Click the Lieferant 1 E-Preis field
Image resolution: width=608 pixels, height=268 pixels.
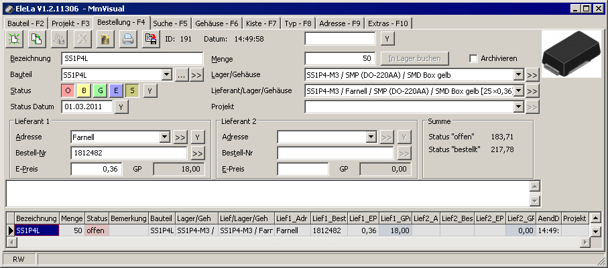pyautogui.click(x=97, y=170)
